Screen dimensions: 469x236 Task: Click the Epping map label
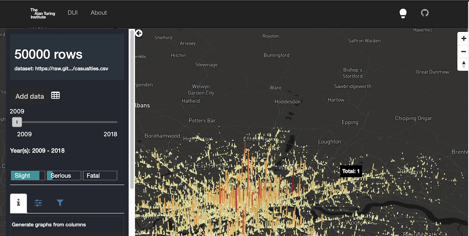(350, 122)
